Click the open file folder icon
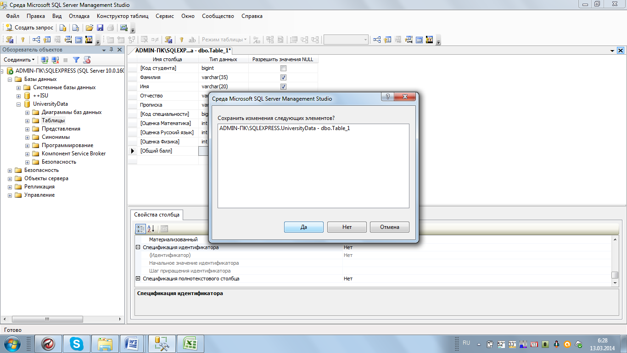The image size is (627, 353). click(90, 28)
